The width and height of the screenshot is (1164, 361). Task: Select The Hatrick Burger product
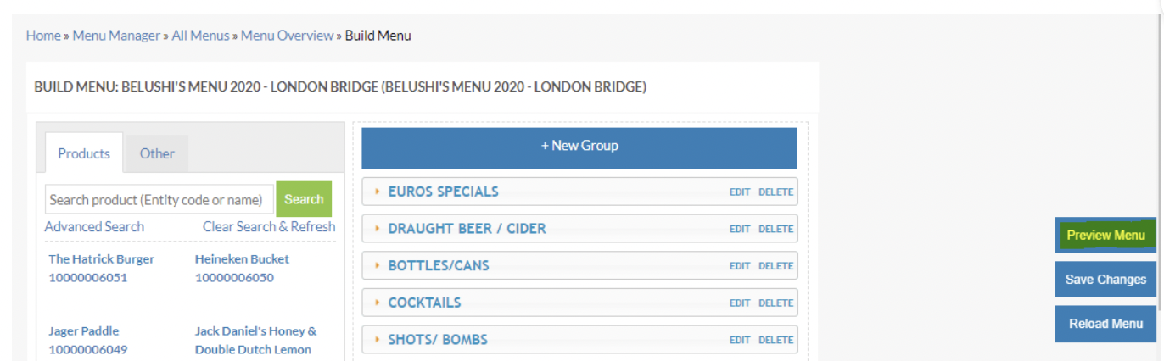pyautogui.click(x=102, y=259)
